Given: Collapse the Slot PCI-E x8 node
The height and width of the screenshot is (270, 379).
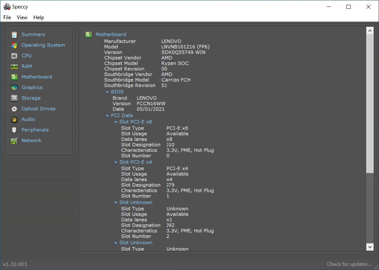Looking at the screenshot, I should pos(116,122).
